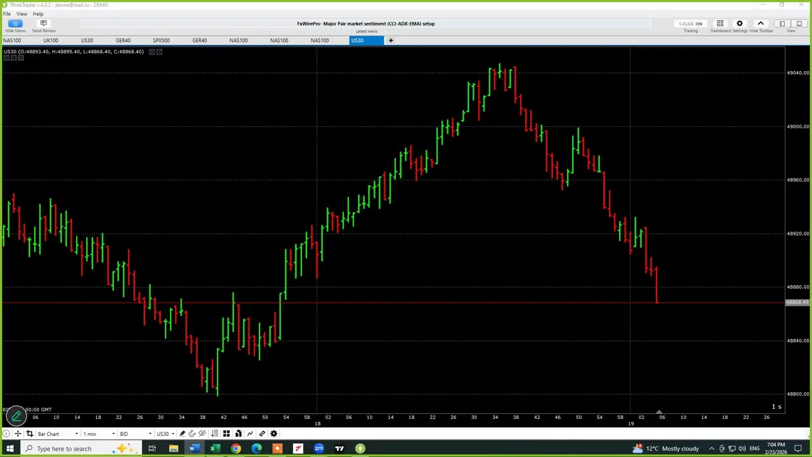Click the green pencil circle overlay button
The width and height of the screenshot is (812, 457).
click(x=16, y=416)
